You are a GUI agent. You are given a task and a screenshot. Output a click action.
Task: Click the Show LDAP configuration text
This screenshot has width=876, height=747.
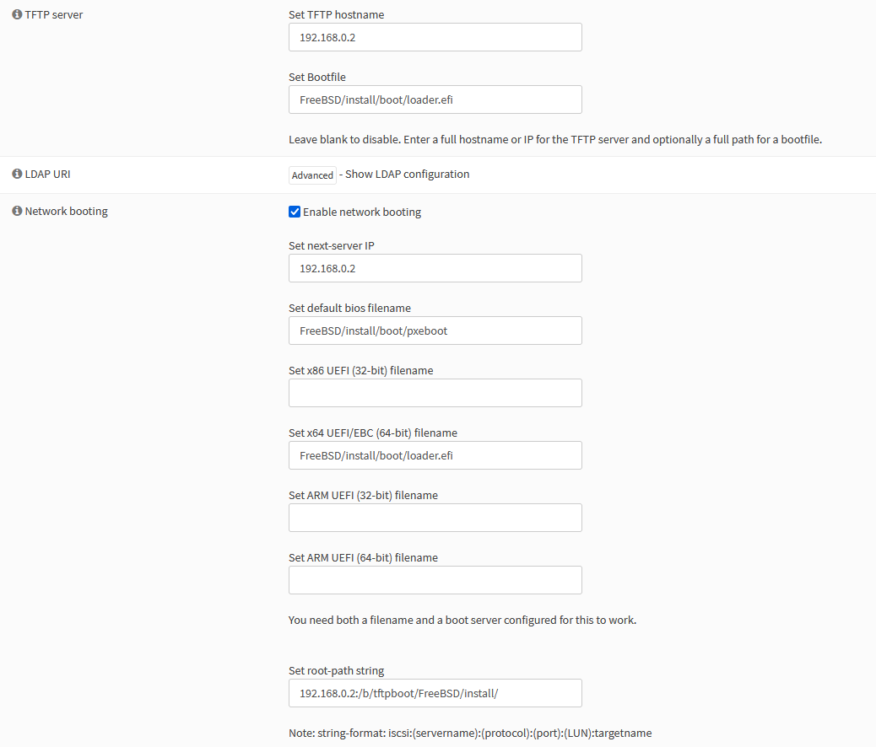click(407, 175)
